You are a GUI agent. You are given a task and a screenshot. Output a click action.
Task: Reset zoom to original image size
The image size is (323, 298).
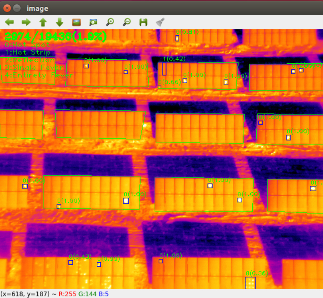coord(76,22)
